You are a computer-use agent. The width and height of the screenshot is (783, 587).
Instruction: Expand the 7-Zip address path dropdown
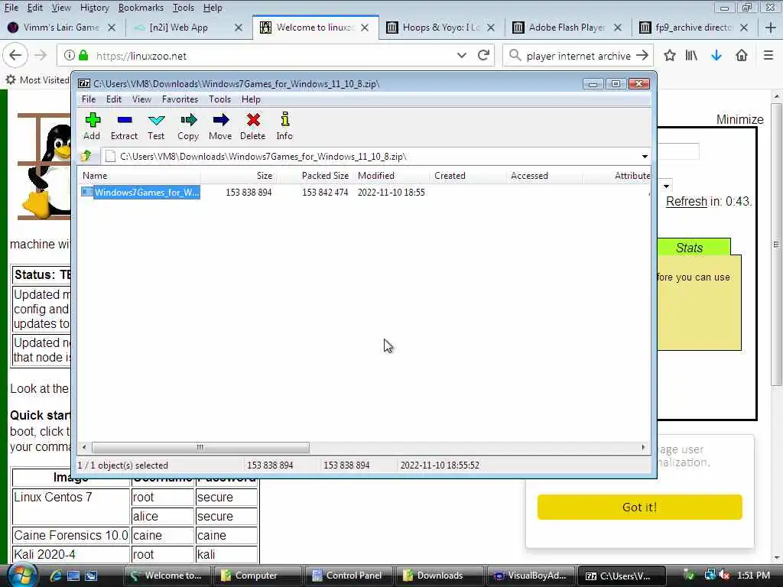click(645, 157)
